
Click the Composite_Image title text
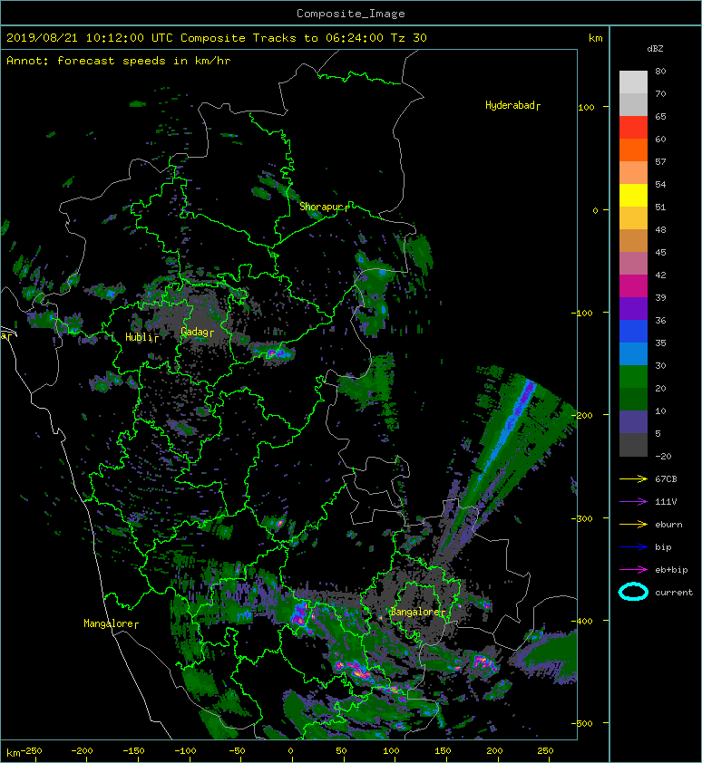351,14
